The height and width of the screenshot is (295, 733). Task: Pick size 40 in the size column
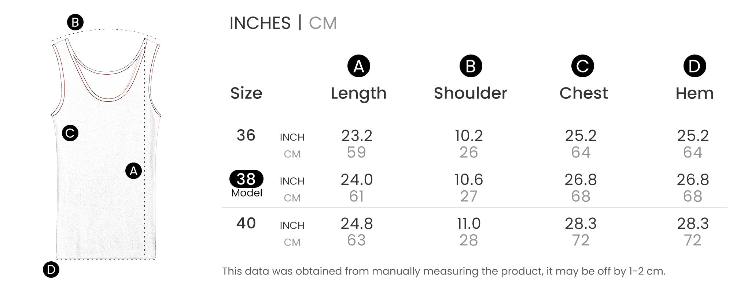pyautogui.click(x=246, y=223)
